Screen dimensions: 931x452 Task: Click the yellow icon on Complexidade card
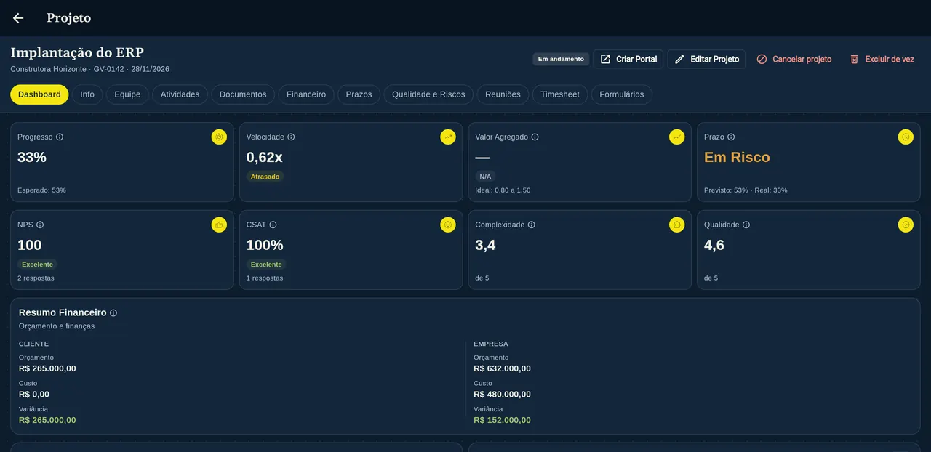(x=677, y=225)
